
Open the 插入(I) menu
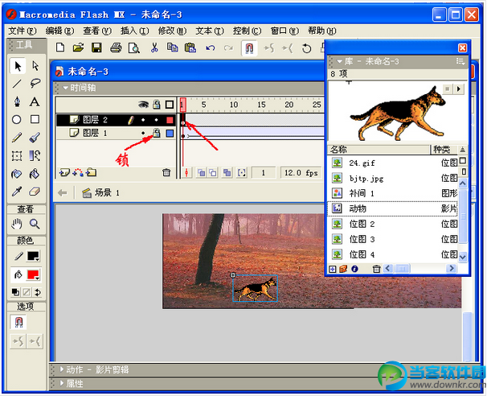coord(134,31)
